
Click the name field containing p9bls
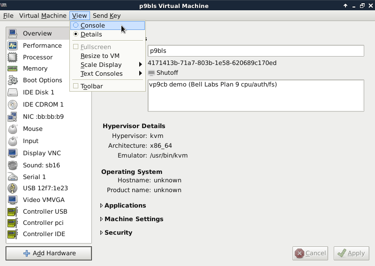(x=255, y=50)
